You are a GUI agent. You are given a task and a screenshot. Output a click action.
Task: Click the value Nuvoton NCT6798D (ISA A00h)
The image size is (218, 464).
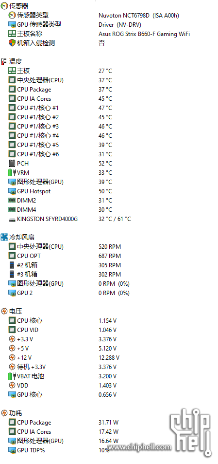tap(139, 16)
